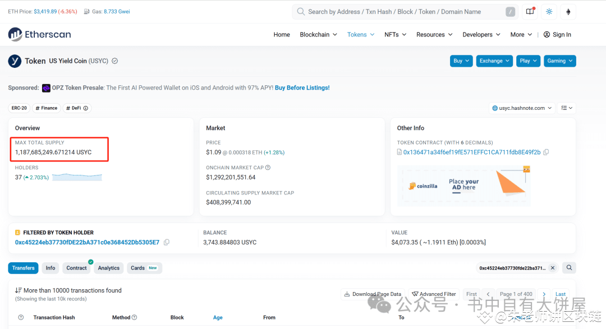The image size is (606, 329).
Task: Click the Method column help icon
Action: click(x=135, y=317)
